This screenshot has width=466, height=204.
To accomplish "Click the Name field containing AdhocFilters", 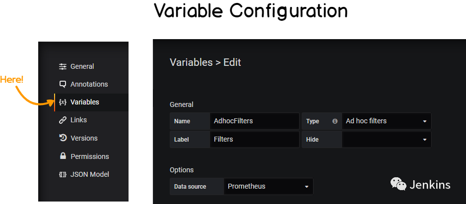I will coord(255,121).
